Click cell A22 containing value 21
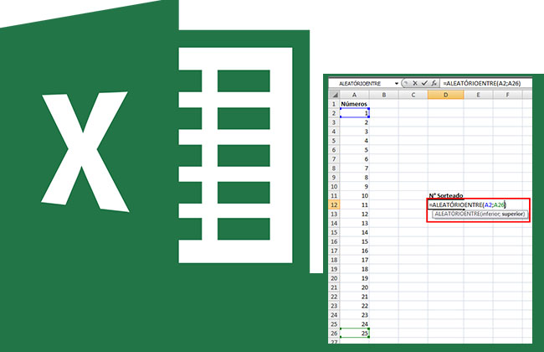Viewport: 544px width, 352px height. 354,297
